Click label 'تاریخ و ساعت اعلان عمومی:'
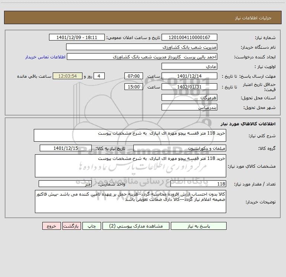Image resolution: width=286 pixels, height=277 pixels. pyautogui.click(x=133, y=38)
